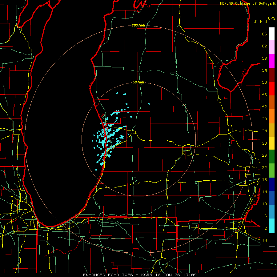Click the legend value 2
The height and width of the screenshot is (277, 277).
(266, 228)
